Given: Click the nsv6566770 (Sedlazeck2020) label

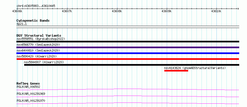Looking at the screenshot, I should [38, 45].
